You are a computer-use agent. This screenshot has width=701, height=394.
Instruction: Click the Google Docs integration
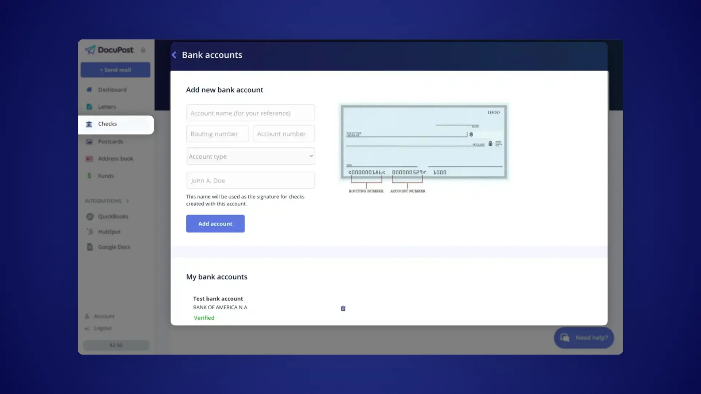pyautogui.click(x=114, y=247)
